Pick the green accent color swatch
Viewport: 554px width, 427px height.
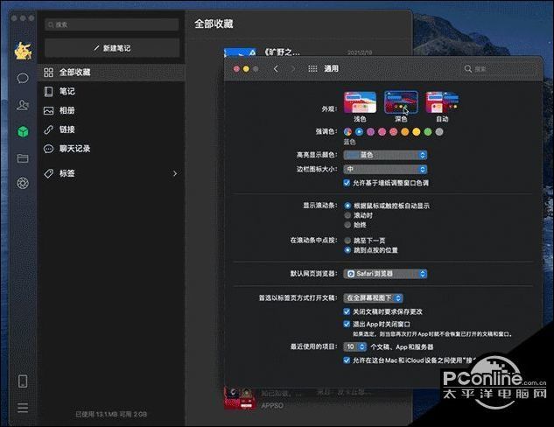click(x=428, y=132)
